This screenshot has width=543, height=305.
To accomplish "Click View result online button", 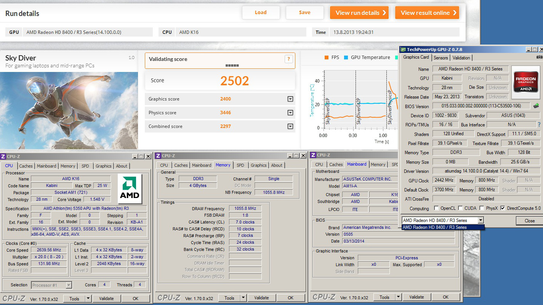I will click(x=427, y=13).
